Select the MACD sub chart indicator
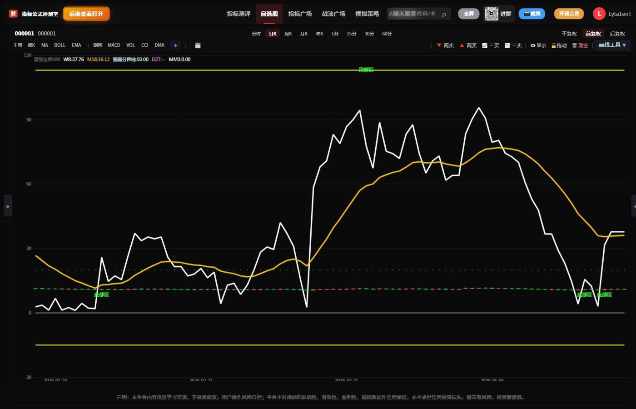This screenshot has height=409, width=636. [114, 45]
